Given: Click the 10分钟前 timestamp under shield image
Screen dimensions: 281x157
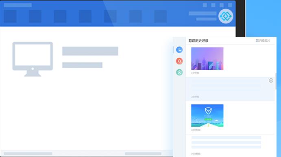Looking at the screenshot, I should (196, 130).
